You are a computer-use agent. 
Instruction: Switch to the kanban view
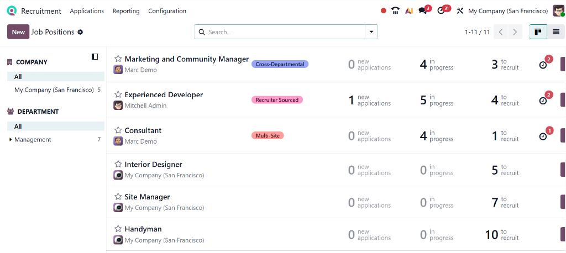click(538, 32)
